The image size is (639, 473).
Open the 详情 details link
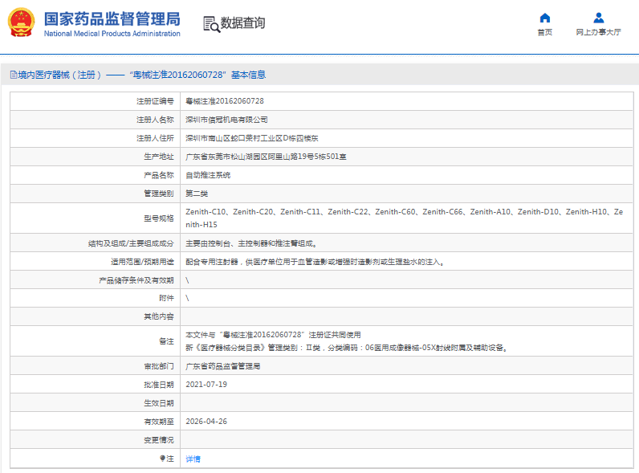click(x=193, y=459)
